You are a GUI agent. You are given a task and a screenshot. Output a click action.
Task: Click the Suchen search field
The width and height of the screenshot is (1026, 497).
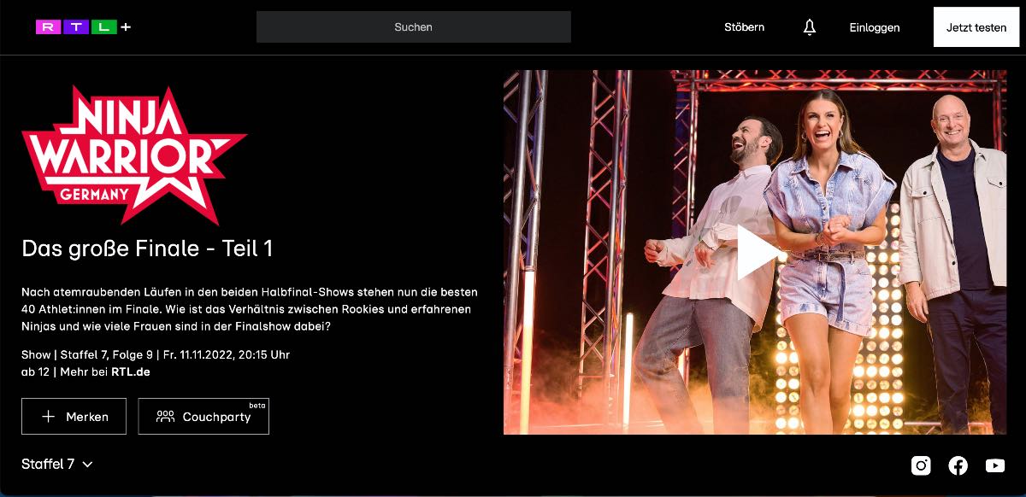(414, 27)
